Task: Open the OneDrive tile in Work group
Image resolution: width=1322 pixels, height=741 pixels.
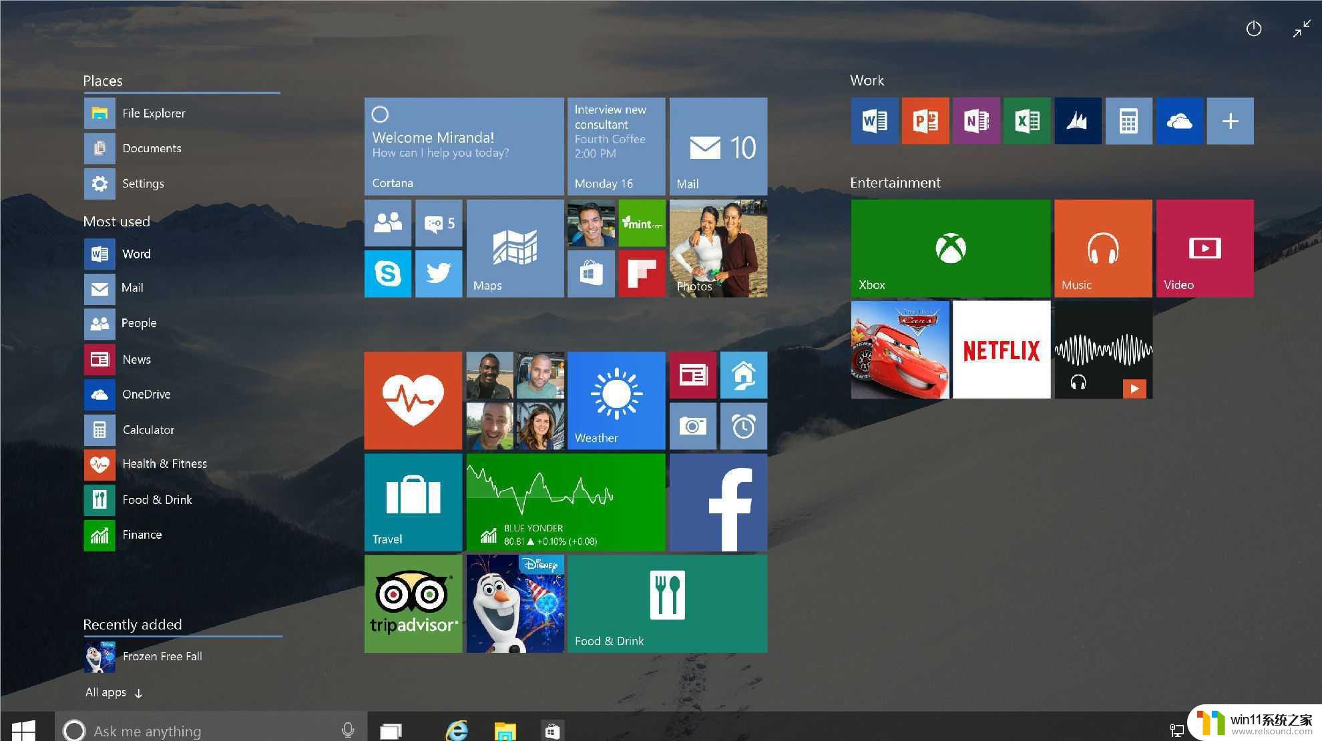Action: [1180, 121]
